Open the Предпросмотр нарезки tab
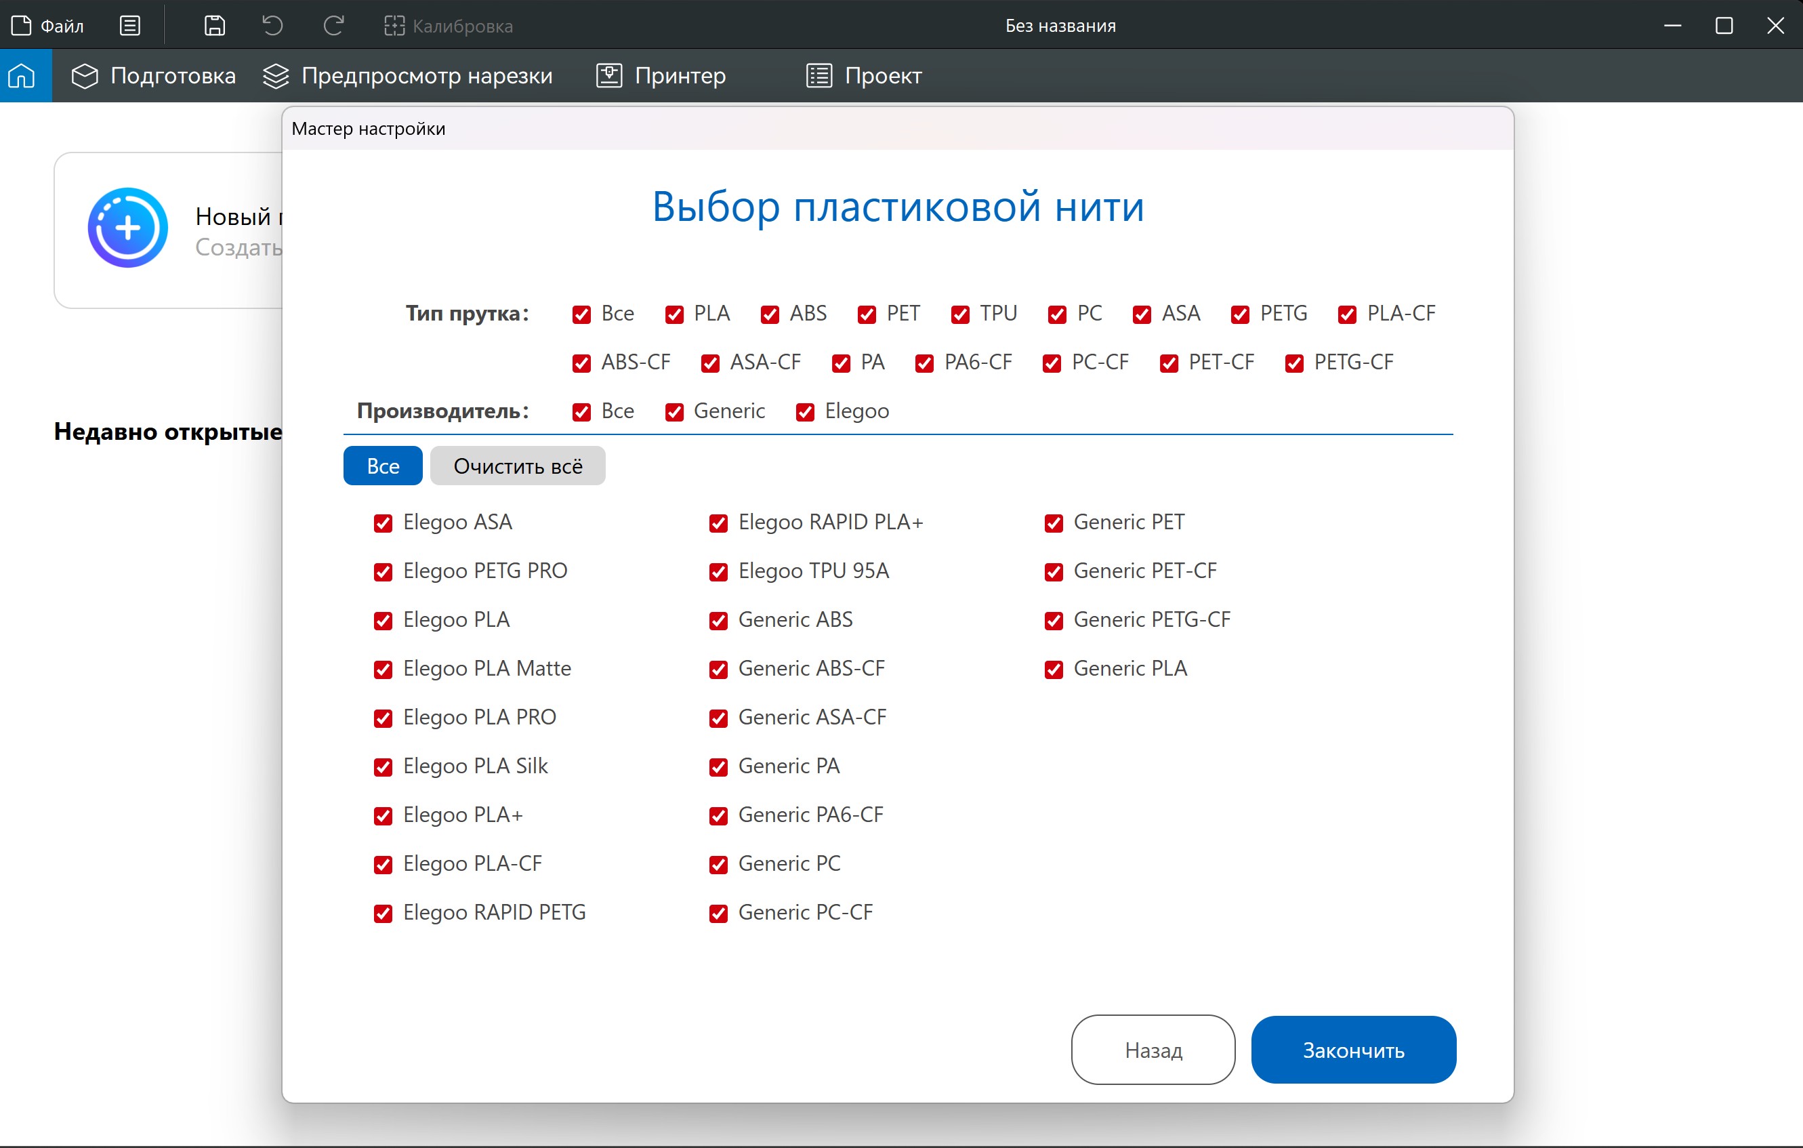 coord(408,76)
